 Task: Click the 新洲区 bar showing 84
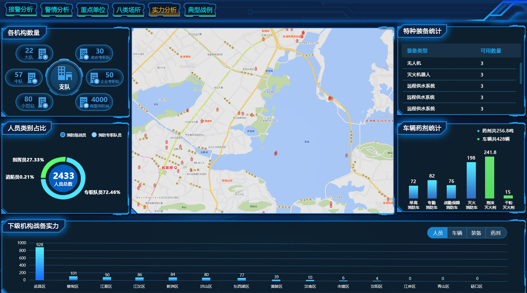[x=173, y=279]
